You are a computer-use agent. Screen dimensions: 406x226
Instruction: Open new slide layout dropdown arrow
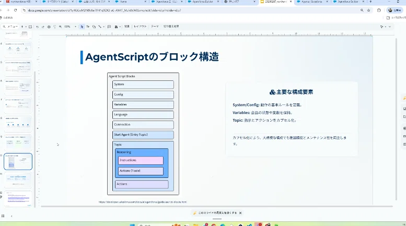(26, 27)
